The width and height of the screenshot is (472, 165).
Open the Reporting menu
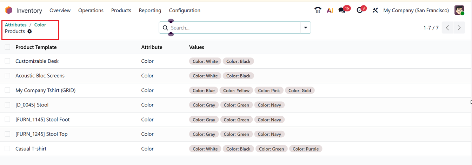(150, 11)
